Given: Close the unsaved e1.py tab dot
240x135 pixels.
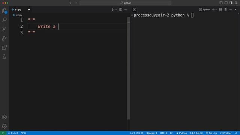Looking at the screenshot, I should coord(29,9).
